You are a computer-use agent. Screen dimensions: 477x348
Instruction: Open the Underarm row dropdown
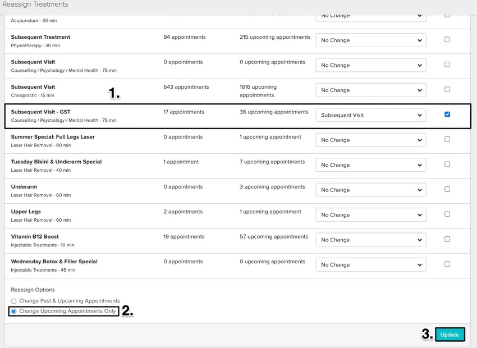tap(371, 190)
